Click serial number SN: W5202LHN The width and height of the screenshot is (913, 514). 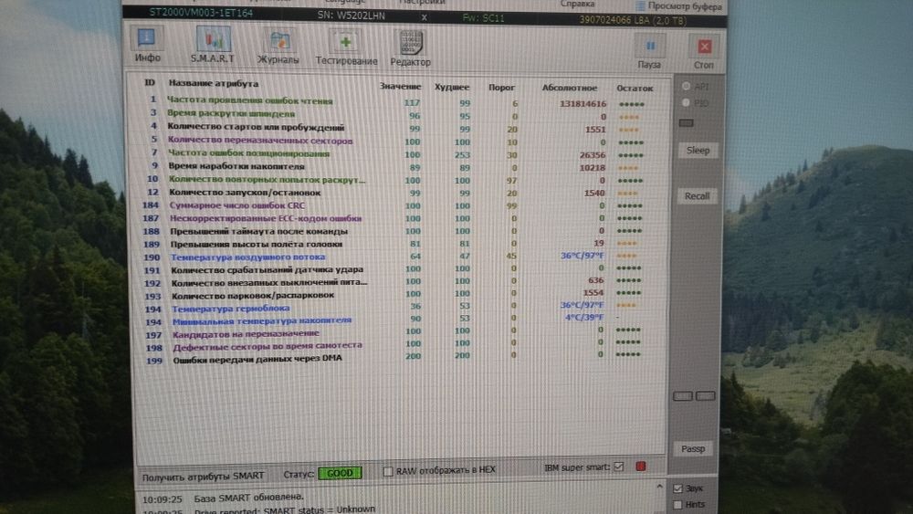pyautogui.click(x=352, y=16)
